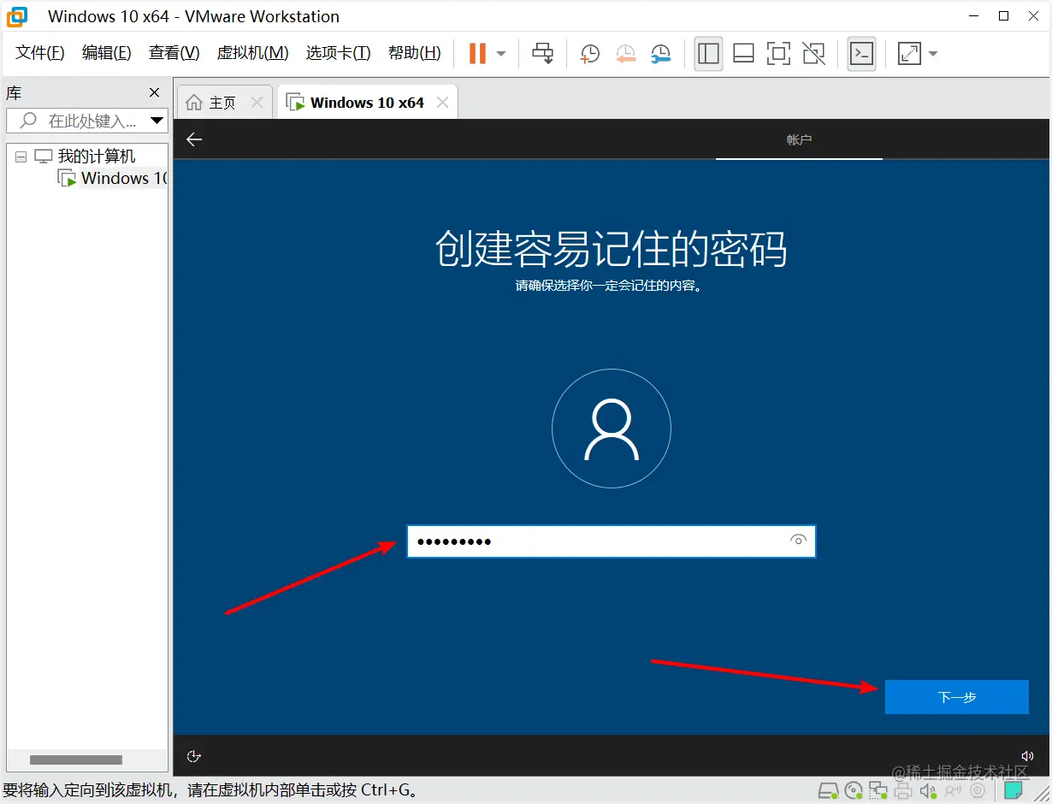Click the setup volume icon
This screenshot has width=1052, height=804.
[x=1028, y=756]
